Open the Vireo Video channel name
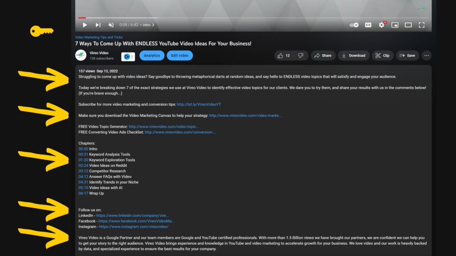 click(99, 53)
